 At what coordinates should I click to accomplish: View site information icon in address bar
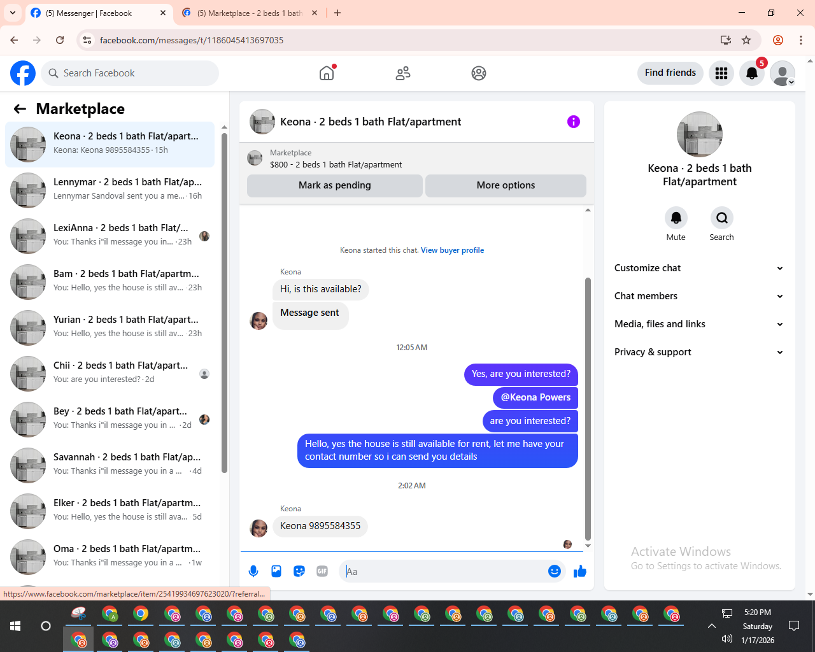coord(87,40)
